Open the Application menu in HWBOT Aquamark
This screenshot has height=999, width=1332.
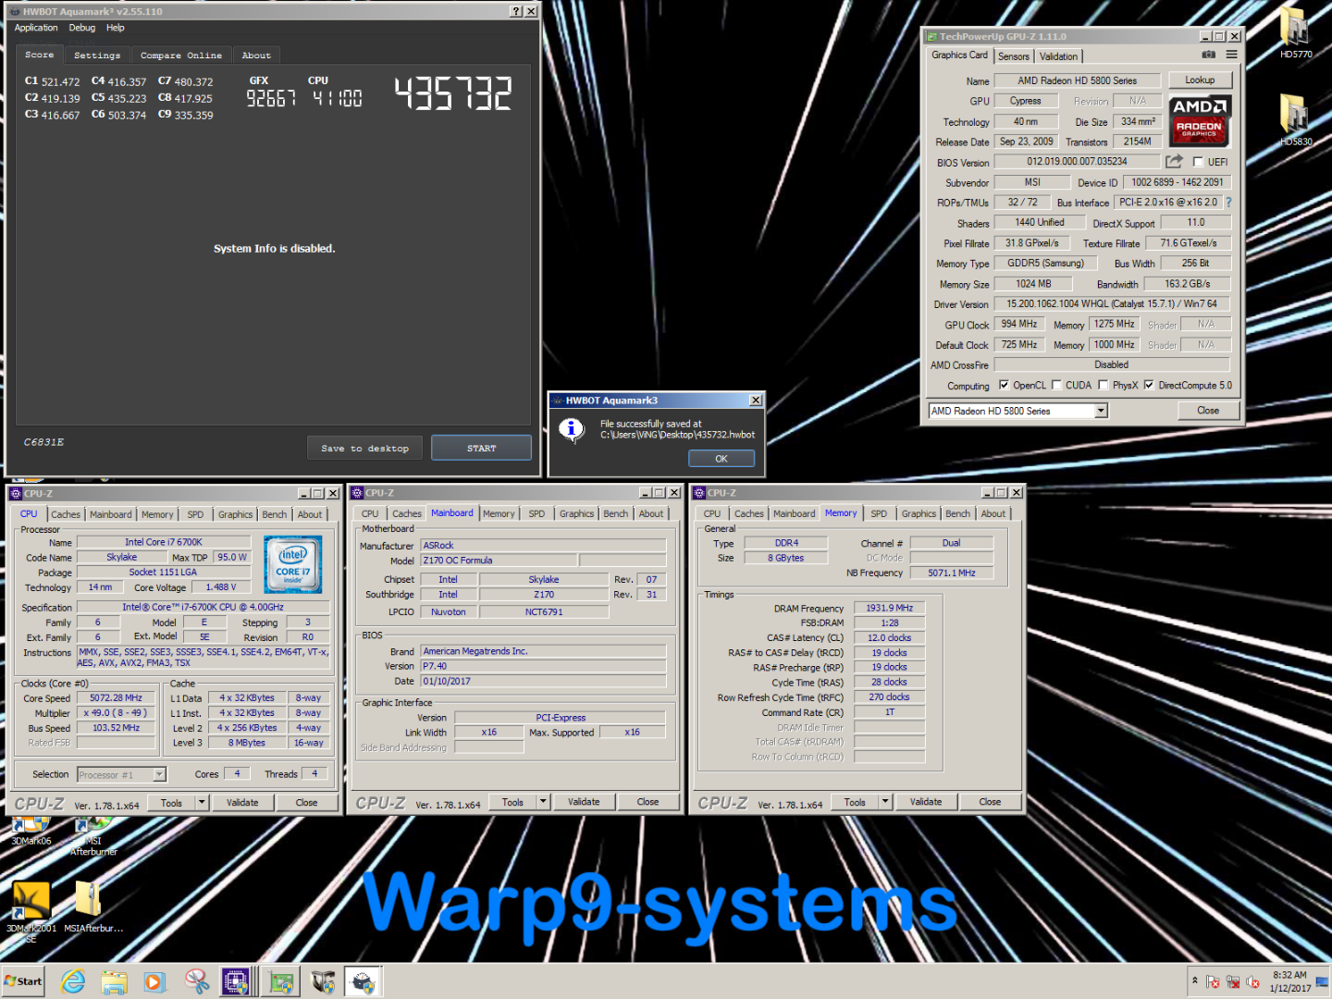[x=36, y=28]
